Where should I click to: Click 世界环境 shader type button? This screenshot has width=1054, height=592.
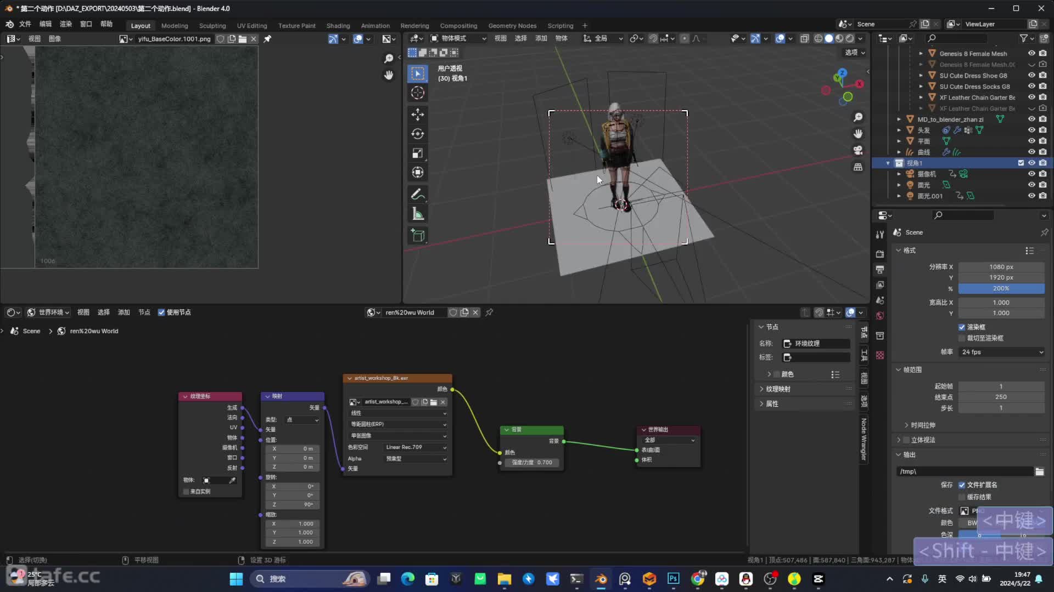coord(48,312)
